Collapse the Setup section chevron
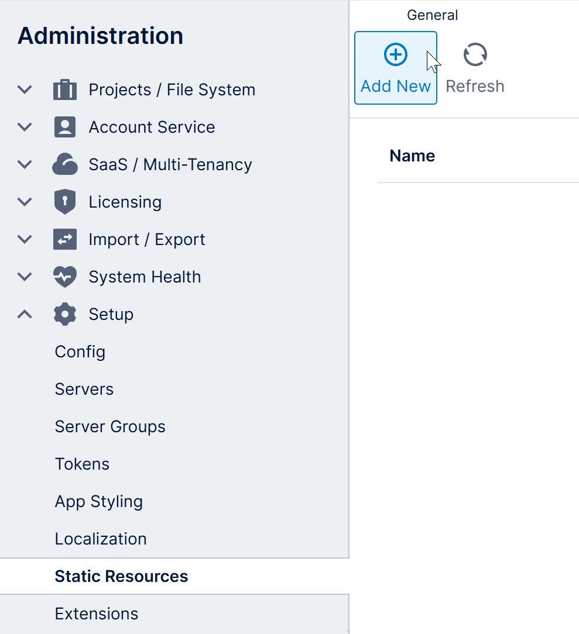579x634 pixels. [25, 315]
